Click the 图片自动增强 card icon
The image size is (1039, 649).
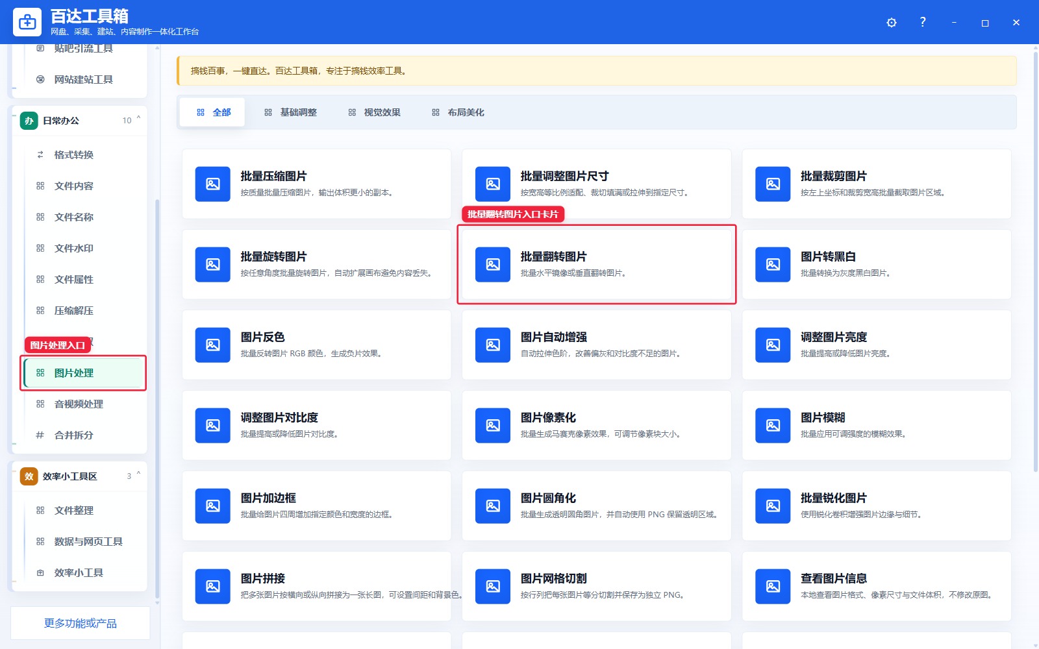click(493, 345)
